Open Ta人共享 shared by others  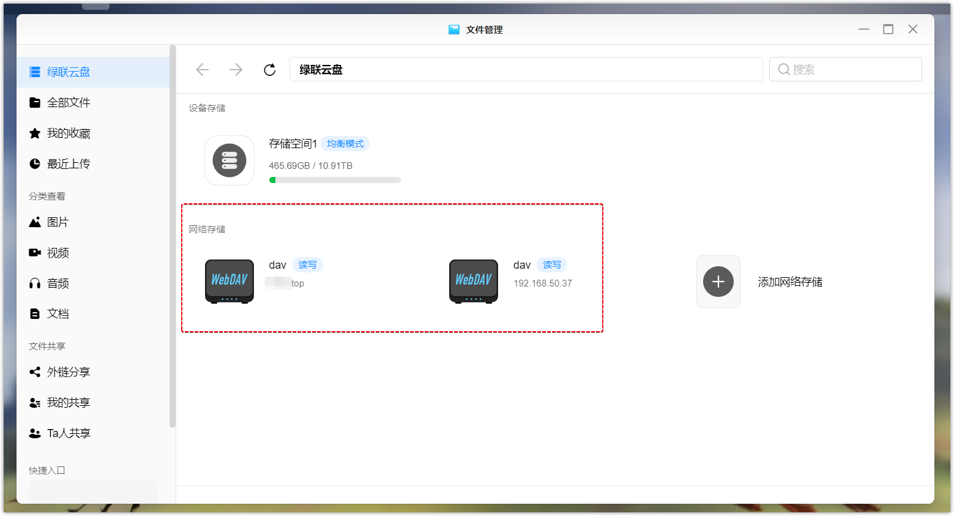pyautogui.click(x=93, y=433)
